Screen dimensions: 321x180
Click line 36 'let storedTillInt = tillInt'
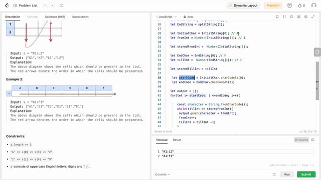[194, 69]
